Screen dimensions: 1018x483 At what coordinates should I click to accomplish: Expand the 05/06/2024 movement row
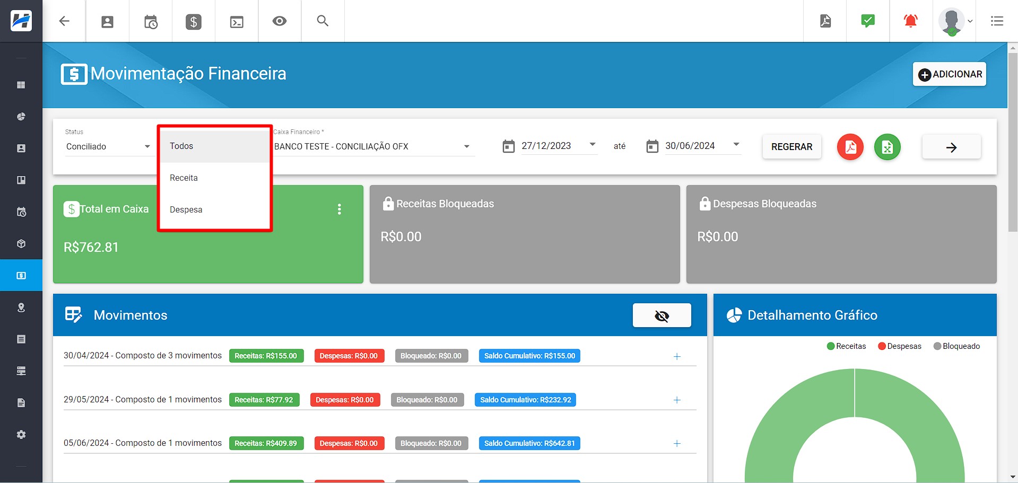(677, 443)
